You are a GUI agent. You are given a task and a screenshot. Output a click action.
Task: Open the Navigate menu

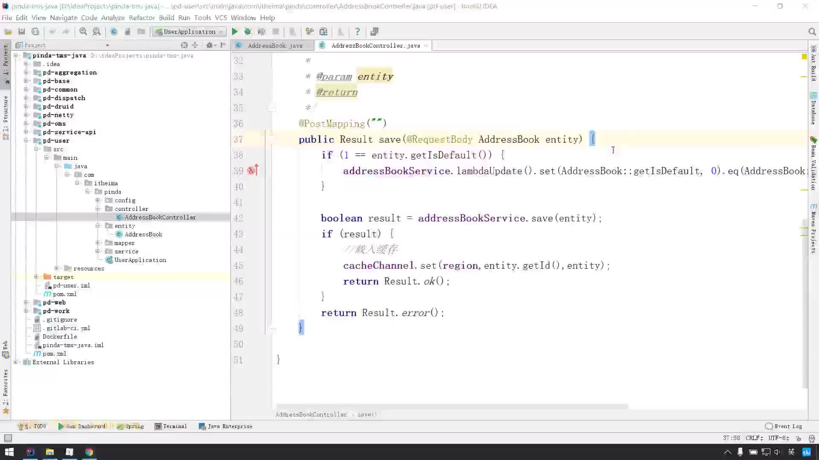(64, 17)
